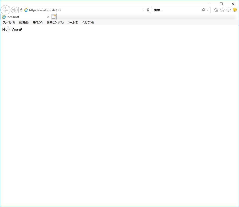The width and height of the screenshot is (239, 207).
Task: Open the お気に入り(A) menu
Action: click(55, 23)
